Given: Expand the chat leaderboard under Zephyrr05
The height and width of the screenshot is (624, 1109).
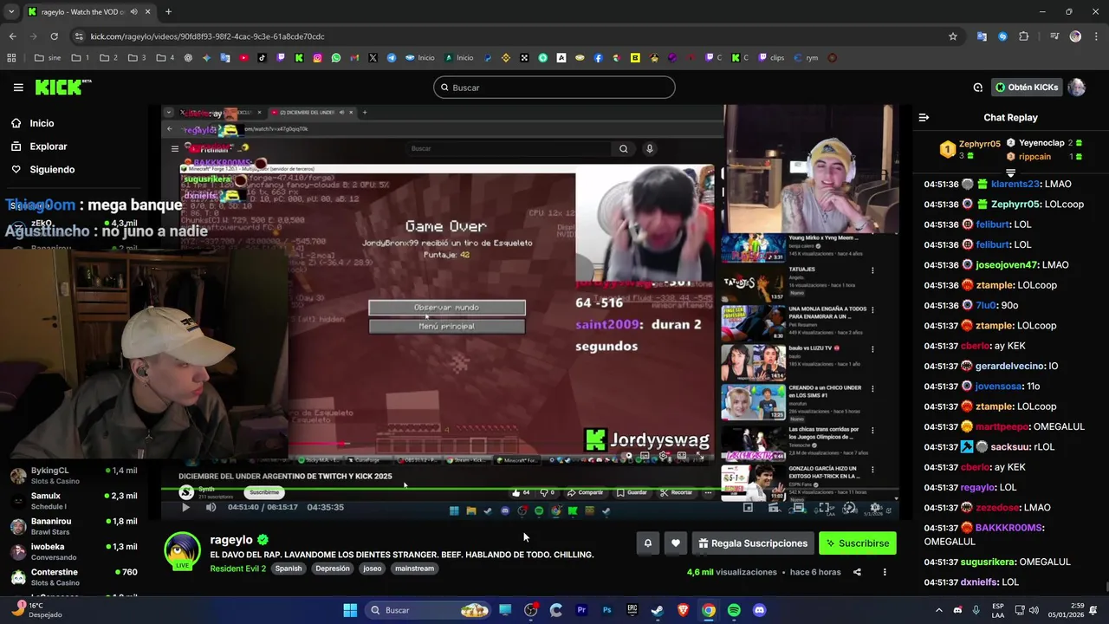Looking at the screenshot, I should 1010,173.
